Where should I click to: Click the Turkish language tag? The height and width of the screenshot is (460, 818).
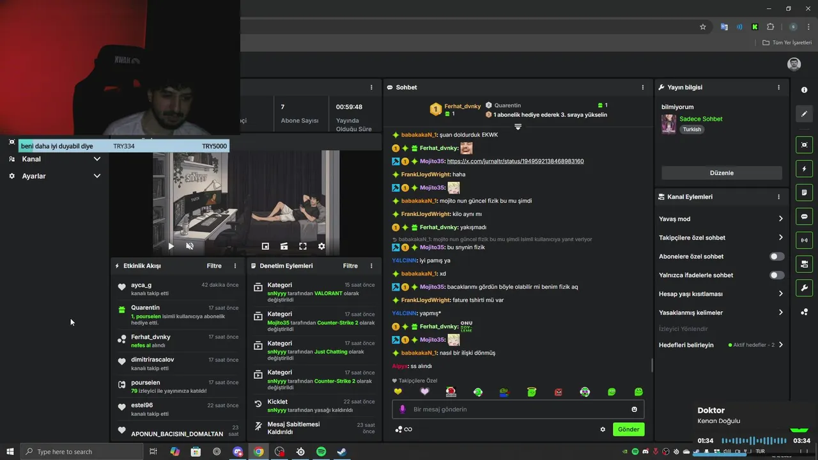pyautogui.click(x=691, y=129)
